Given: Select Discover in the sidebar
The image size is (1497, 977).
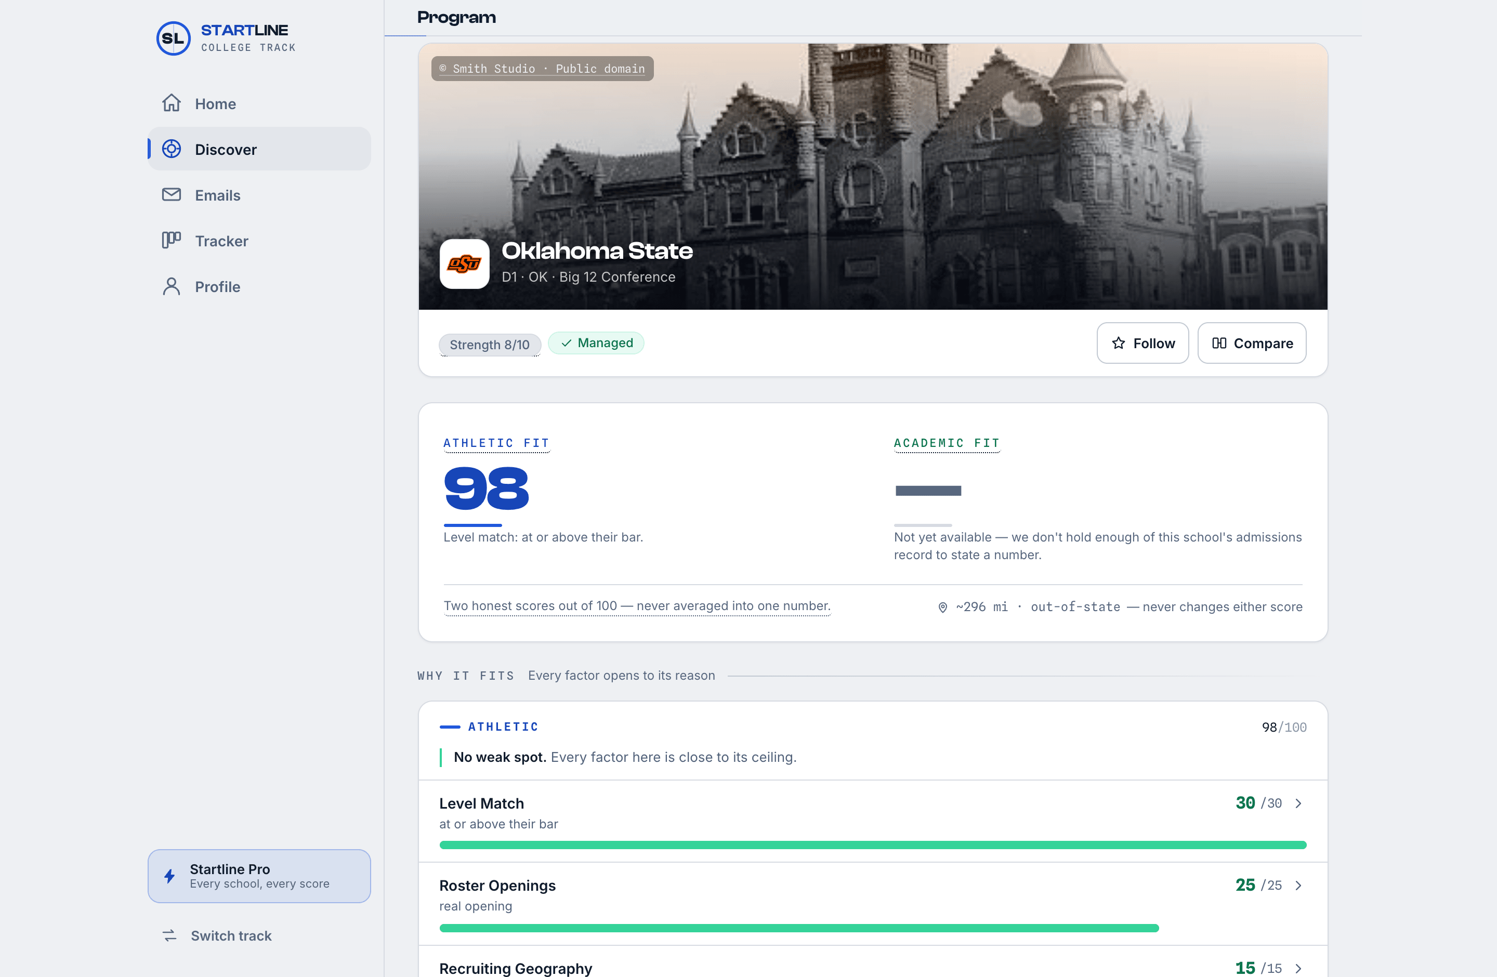Looking at the screenshot, I should click(x=259, y=149).
